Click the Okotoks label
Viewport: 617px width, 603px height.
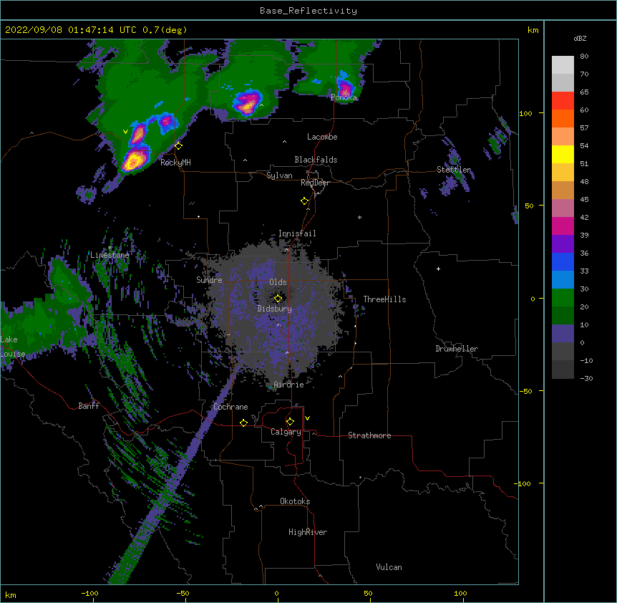pos(295,501)
